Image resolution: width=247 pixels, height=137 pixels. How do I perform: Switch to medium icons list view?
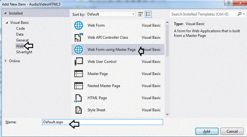pos(148,14)
